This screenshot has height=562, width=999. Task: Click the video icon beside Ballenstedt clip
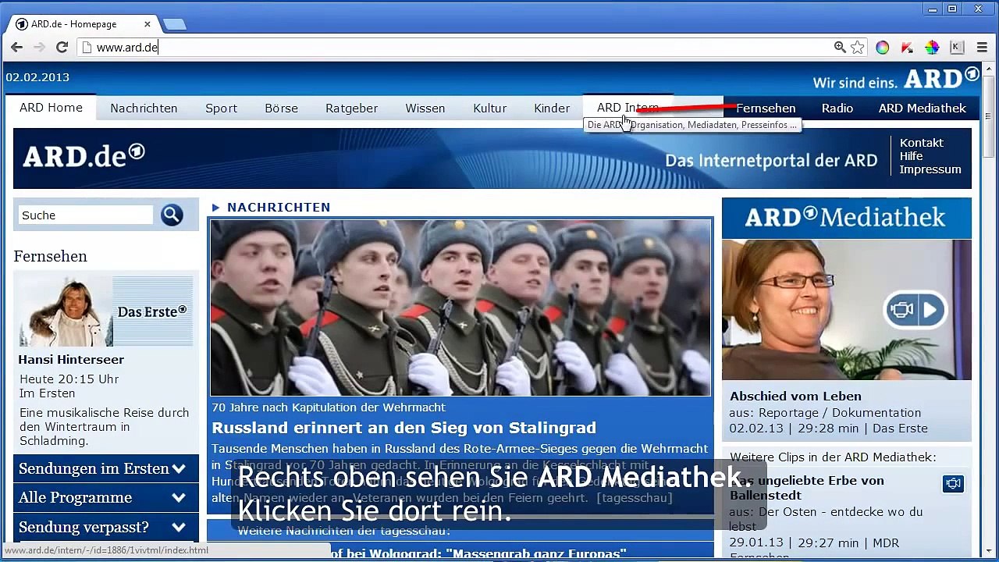pyautogui.click(x=953, y=484)
